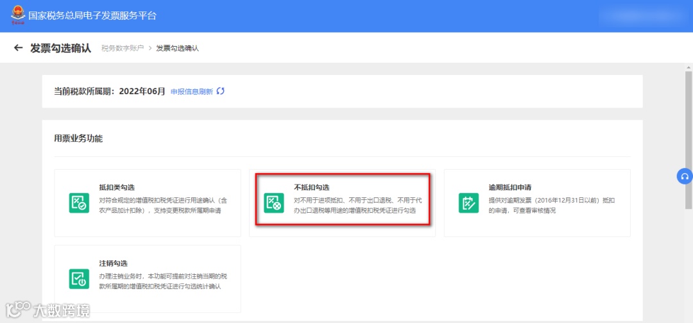Click the 申报信息刷新 refresh arrows icon
Screen dimensions: 693x323
221,92
